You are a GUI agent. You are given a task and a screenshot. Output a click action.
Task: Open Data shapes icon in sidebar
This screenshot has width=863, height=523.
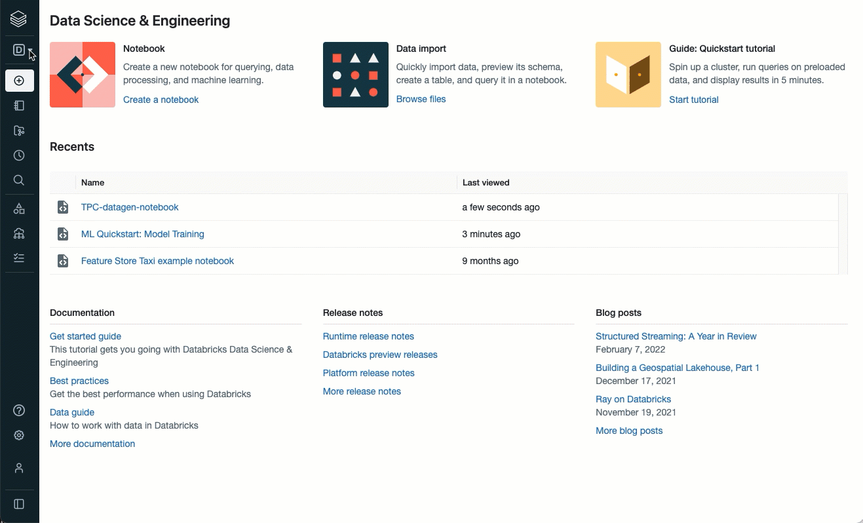19,208
